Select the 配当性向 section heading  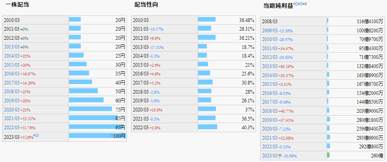[x=146, y=5]
